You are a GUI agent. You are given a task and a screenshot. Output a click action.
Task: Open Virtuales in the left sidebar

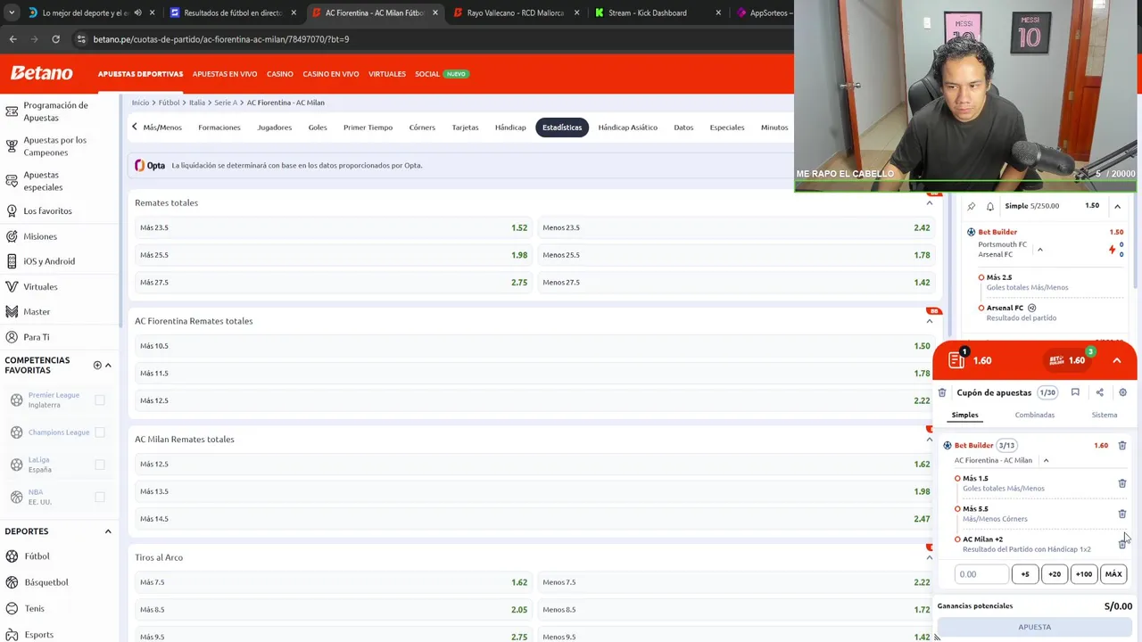point(40,286)
